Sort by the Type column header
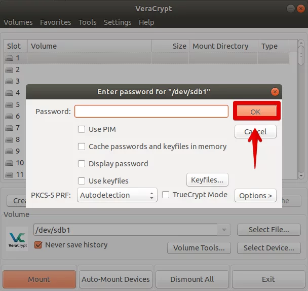Image resolution: width=308 pixels, height=291 pixels. pyautogui.click(x=274, y=46)
